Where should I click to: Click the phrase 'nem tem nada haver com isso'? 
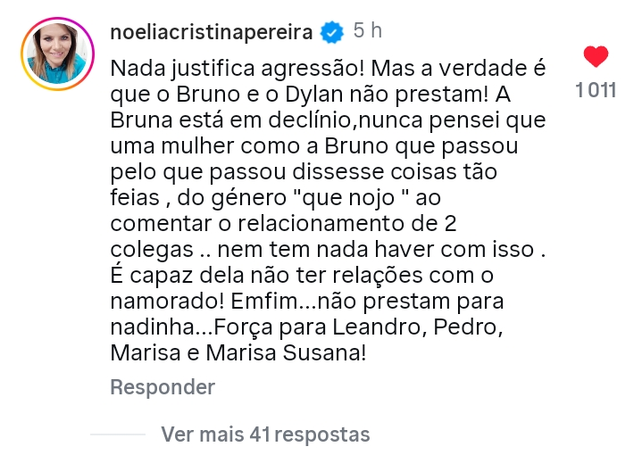pyautogui.click(x=375, y=249)
